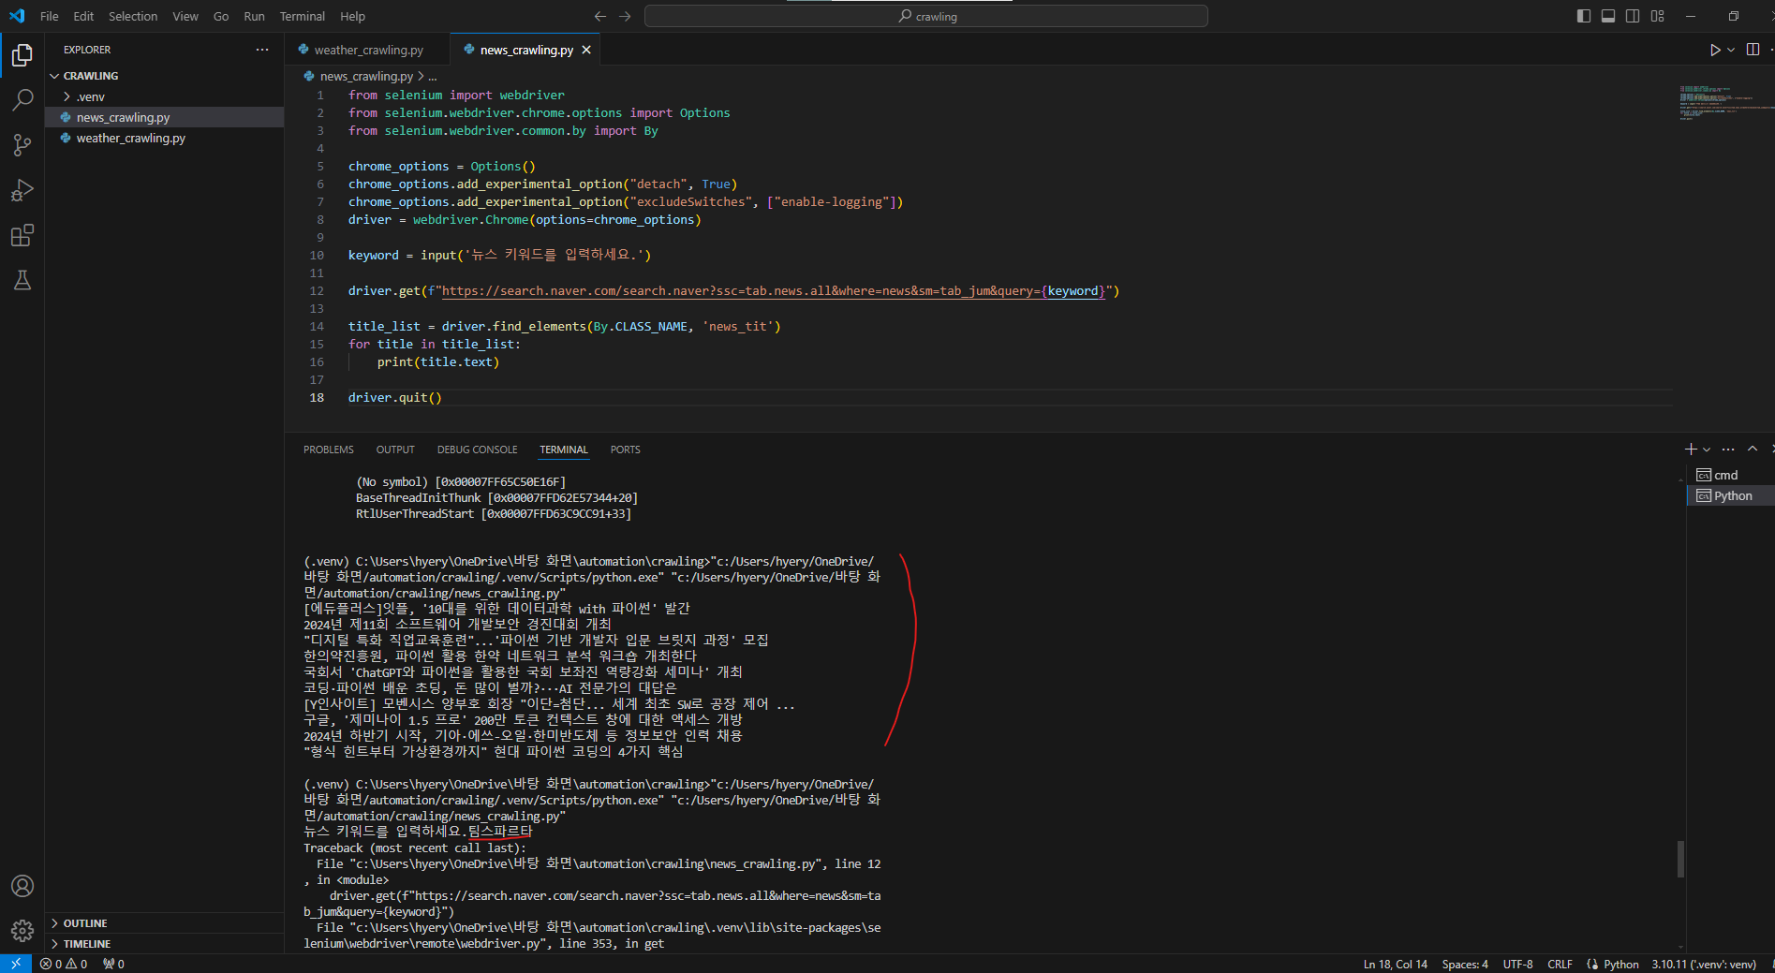Click Ln 18, Col 14 cursor position
The width and height of the screenshot is (1775, 973).
pyautogui.click(x=1395, y=964)
